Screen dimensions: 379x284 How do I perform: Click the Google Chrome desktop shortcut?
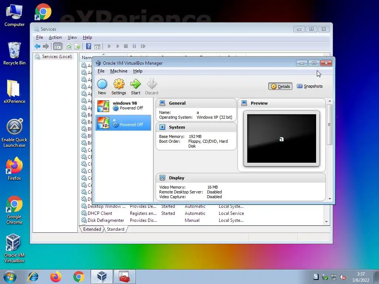click(x=14, y=210)
